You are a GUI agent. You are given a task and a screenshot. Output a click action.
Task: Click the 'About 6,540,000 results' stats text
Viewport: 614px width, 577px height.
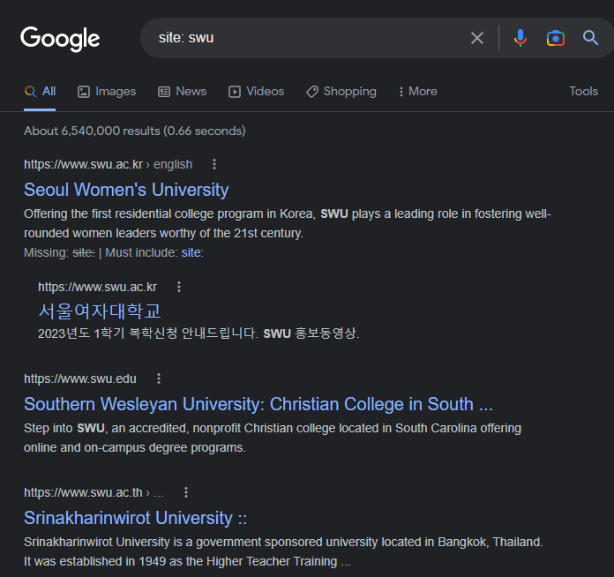[x=135, y=131]
